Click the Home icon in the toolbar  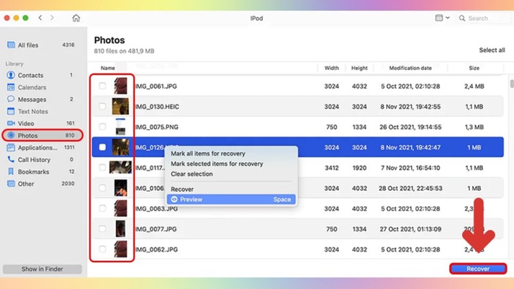76,18
